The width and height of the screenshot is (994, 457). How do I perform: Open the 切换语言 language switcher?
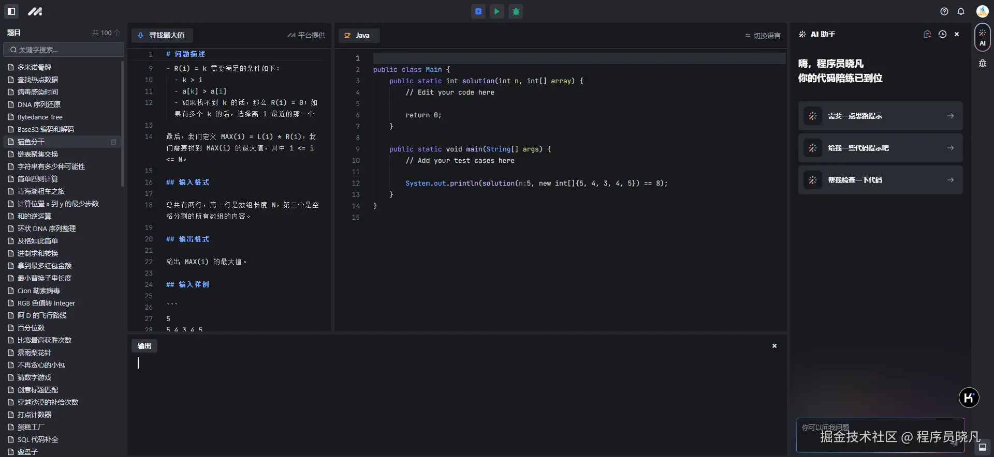tap(763, 36)
